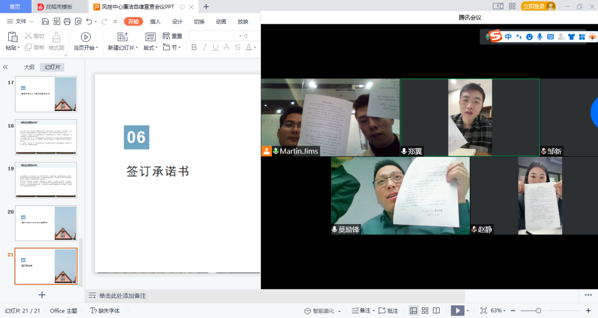Switch to the 插入 ribbon tab

pos(155,22)
